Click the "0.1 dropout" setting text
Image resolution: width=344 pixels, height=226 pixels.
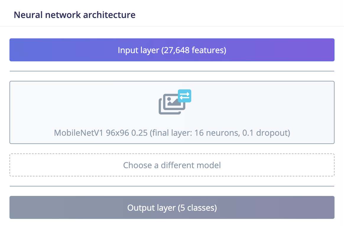pos(265,133)
